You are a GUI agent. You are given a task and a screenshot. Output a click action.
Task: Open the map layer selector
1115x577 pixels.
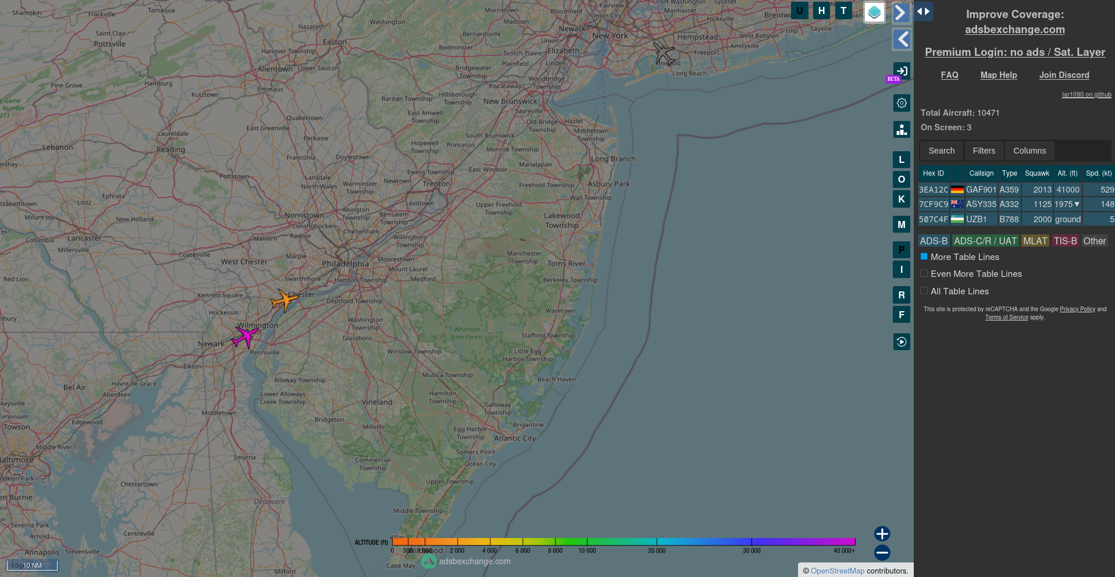(874, 12)
